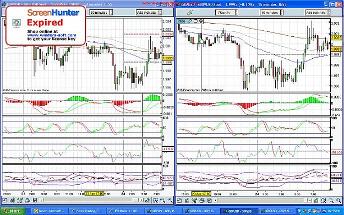The height and width of the screenshot is (215, 344).
Task: Click first icon in right chart's bottom toolbar
Action: 179,200
